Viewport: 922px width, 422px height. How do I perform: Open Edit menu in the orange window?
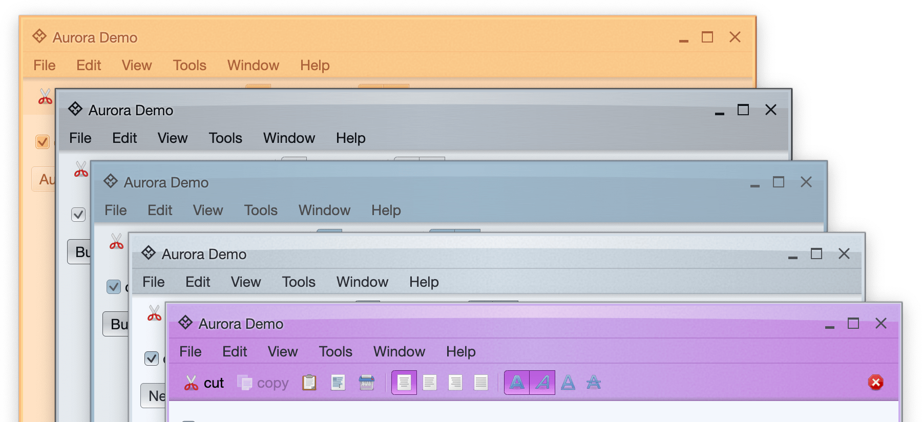(x=89, y=65)
